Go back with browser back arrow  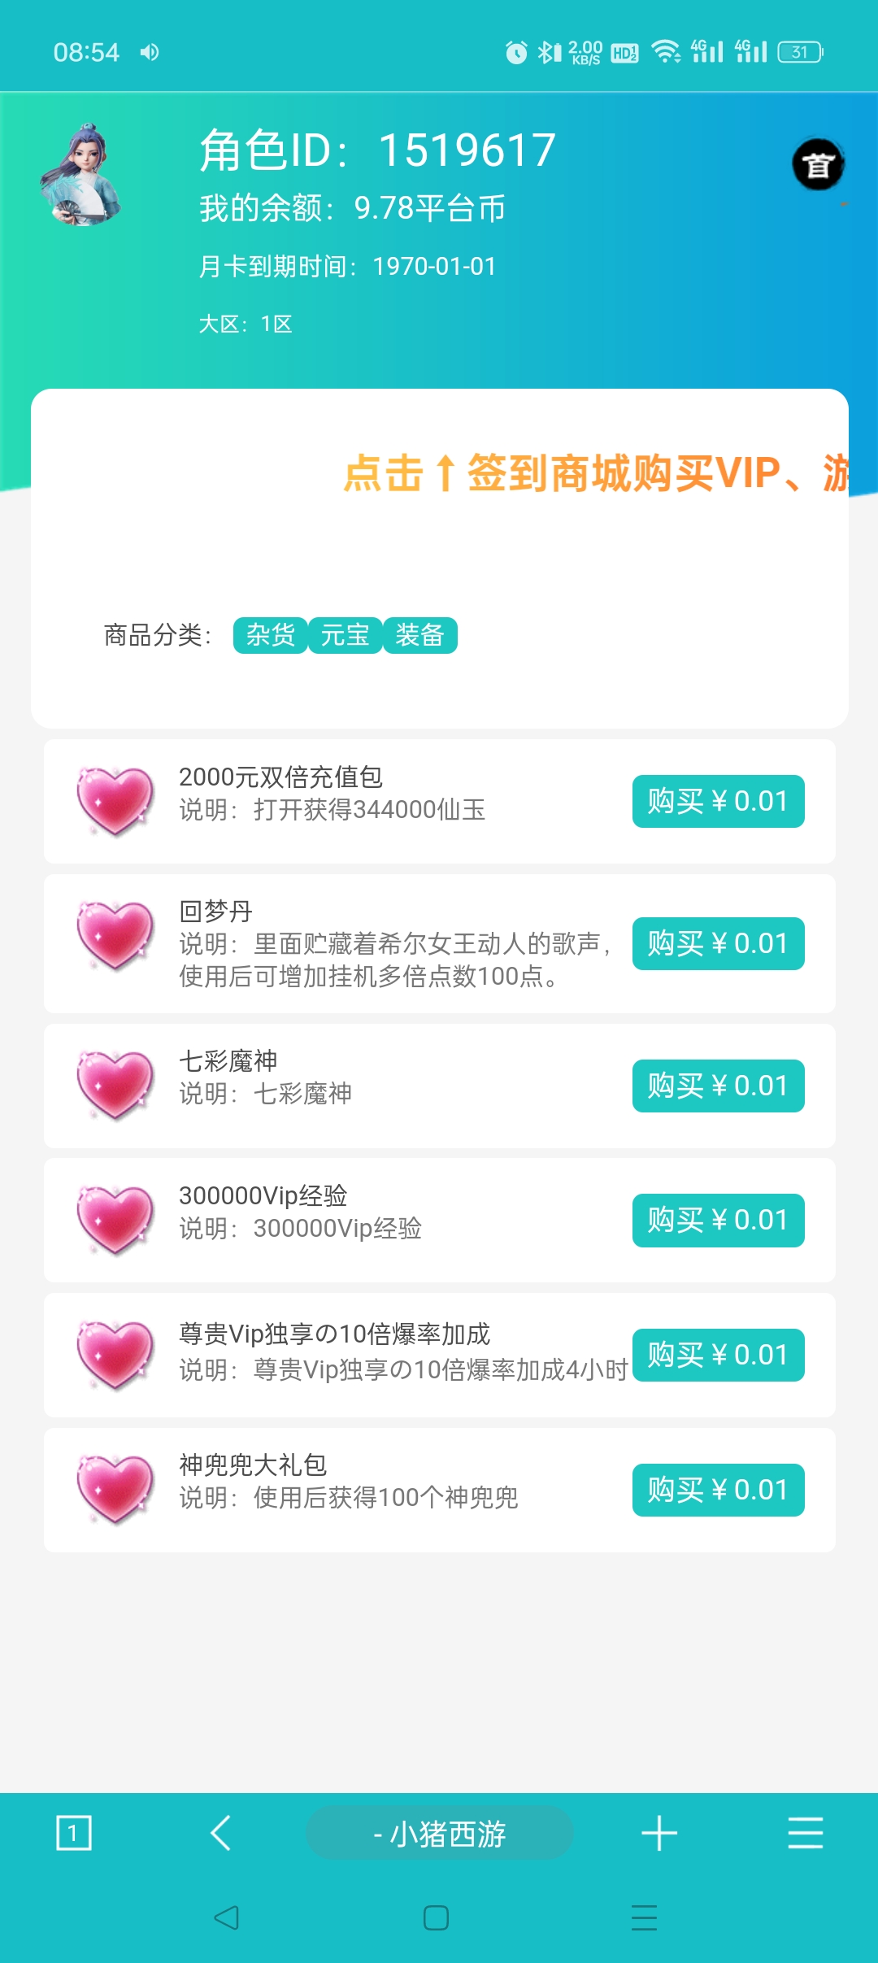(221, 1833)
